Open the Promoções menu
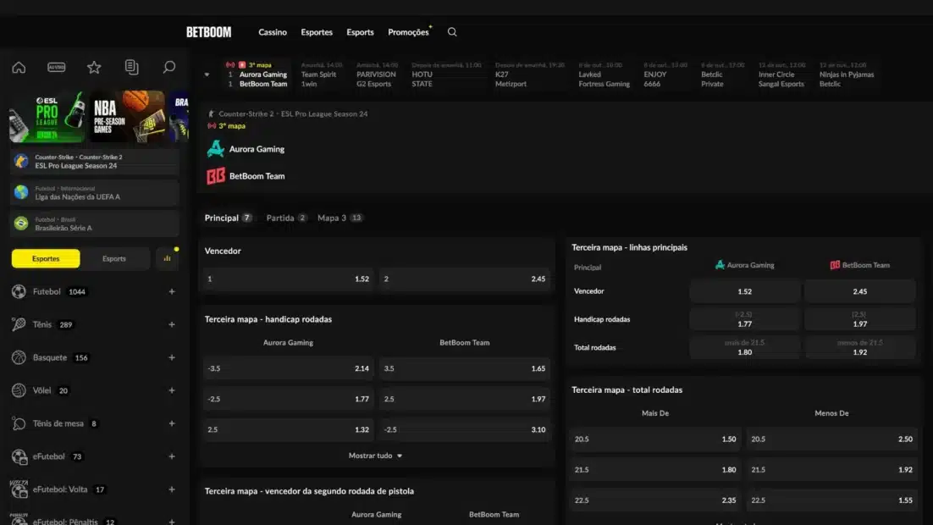933x525 pixels. coord(408,32)
